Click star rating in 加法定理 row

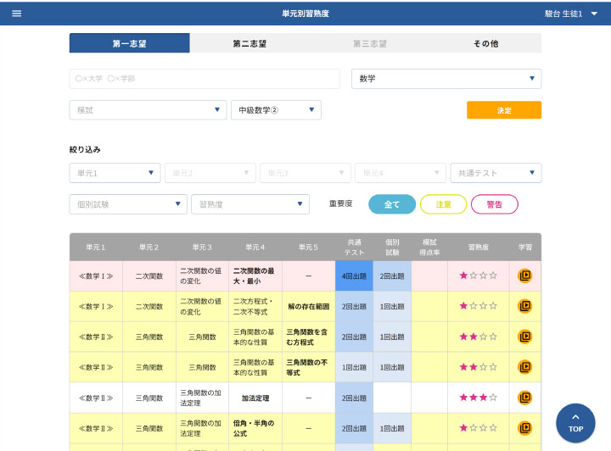pyautogui.click(x=478, y=398)
